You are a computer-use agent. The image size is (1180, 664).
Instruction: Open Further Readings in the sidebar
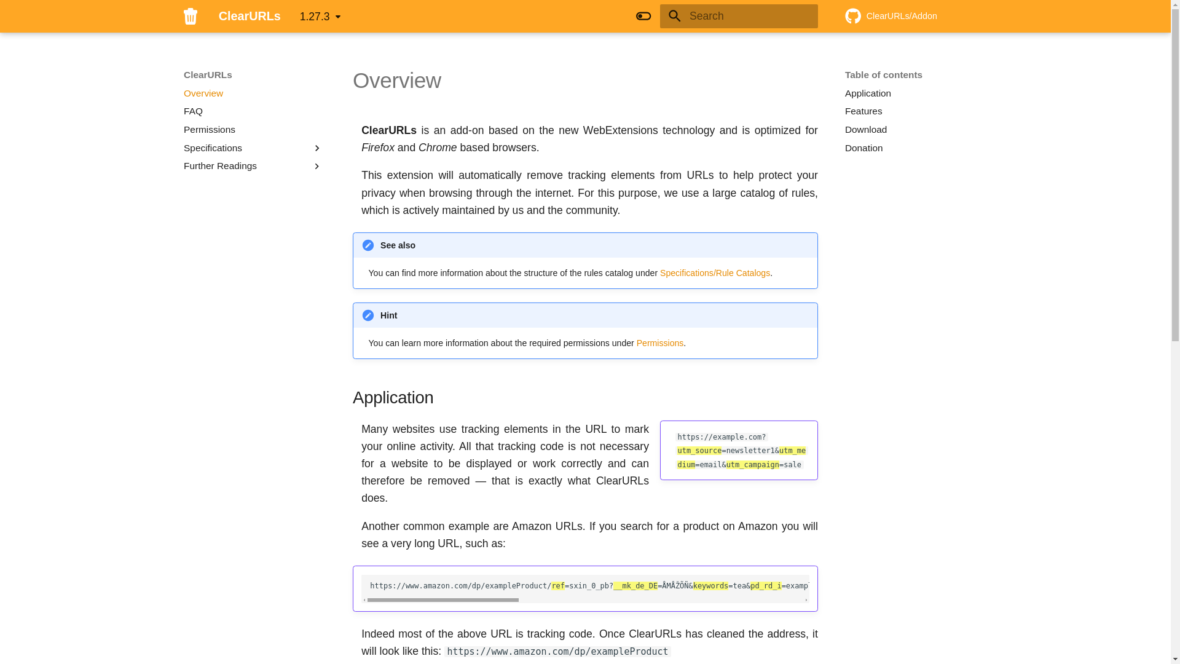pos(220,166)
